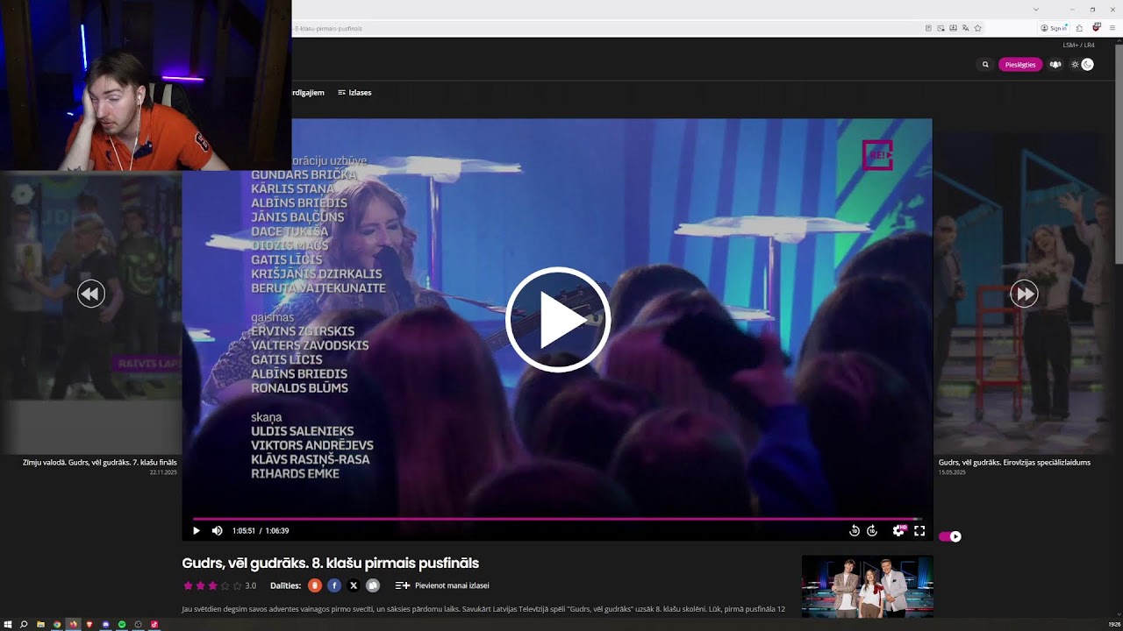The width and height of the screenshot is (1123, 631).
Task: Open the Izlases menu item
Action: point(354,92)
